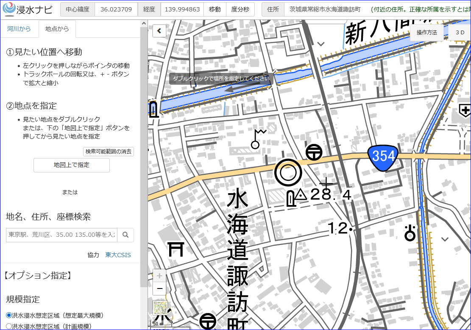Open the base map thumbnail switcher

point(160,308)
